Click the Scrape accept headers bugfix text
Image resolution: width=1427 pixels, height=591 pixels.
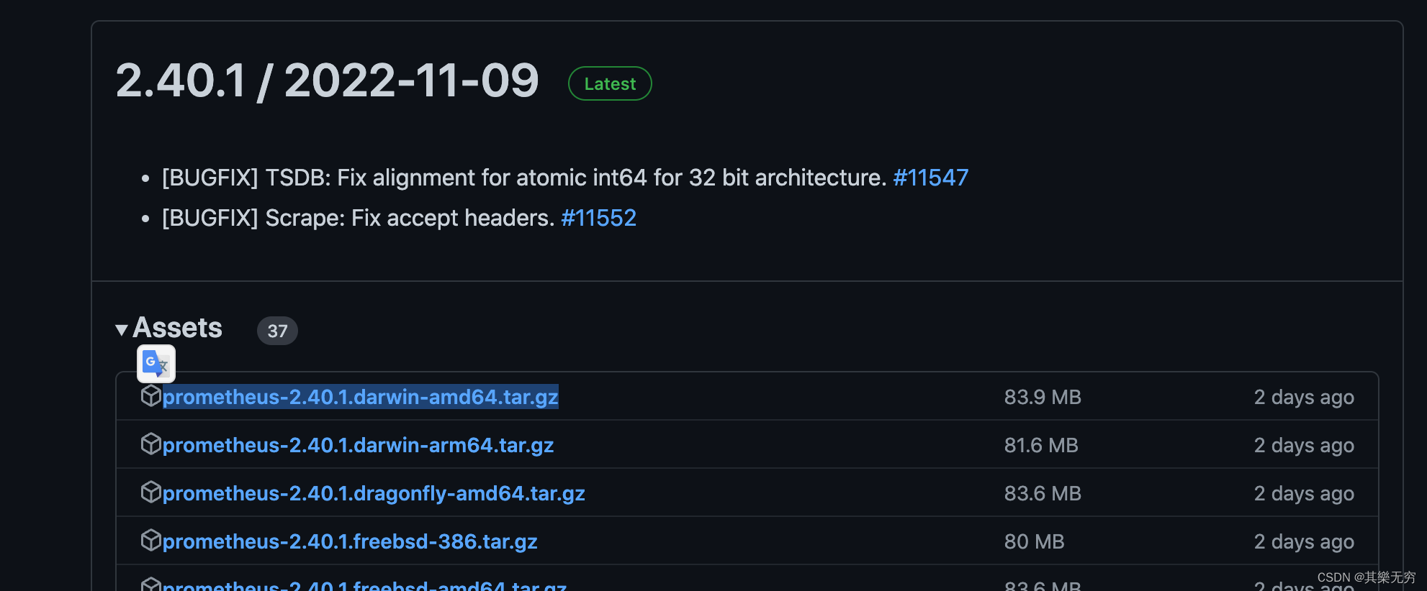[x=359, y=218]
